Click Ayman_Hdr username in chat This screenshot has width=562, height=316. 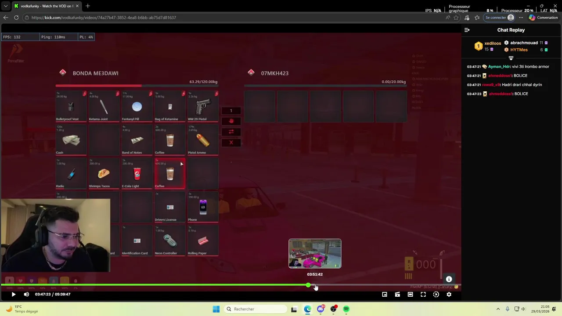tap(499, 67)
